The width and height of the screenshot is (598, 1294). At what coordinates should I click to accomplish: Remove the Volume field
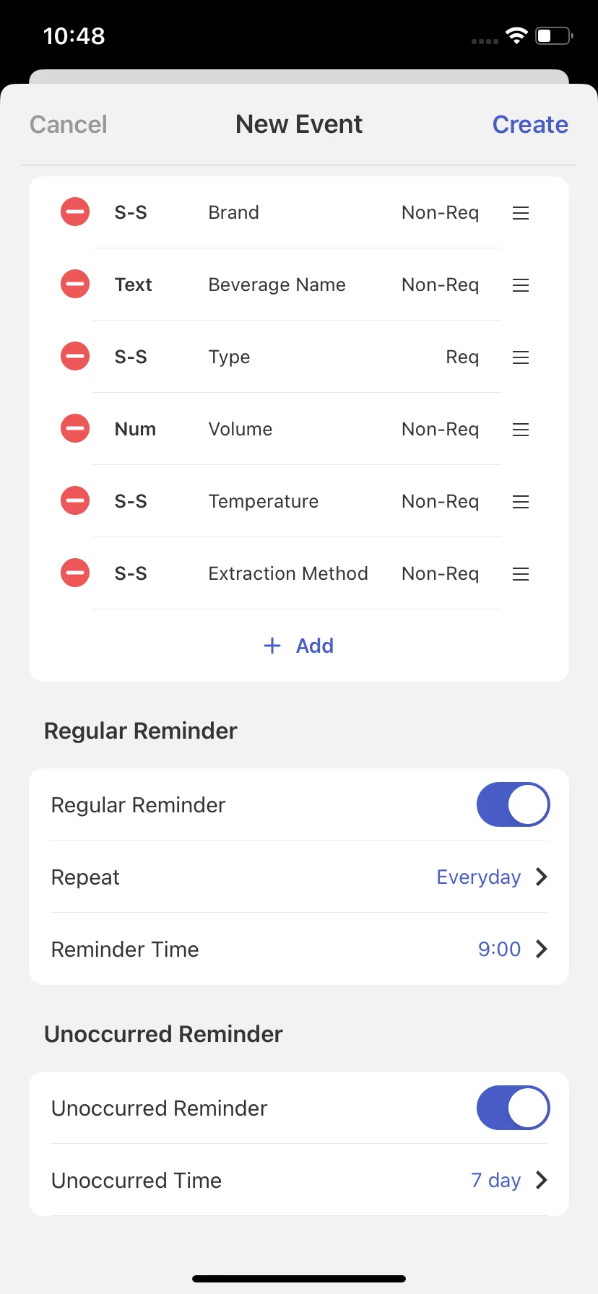74,429
